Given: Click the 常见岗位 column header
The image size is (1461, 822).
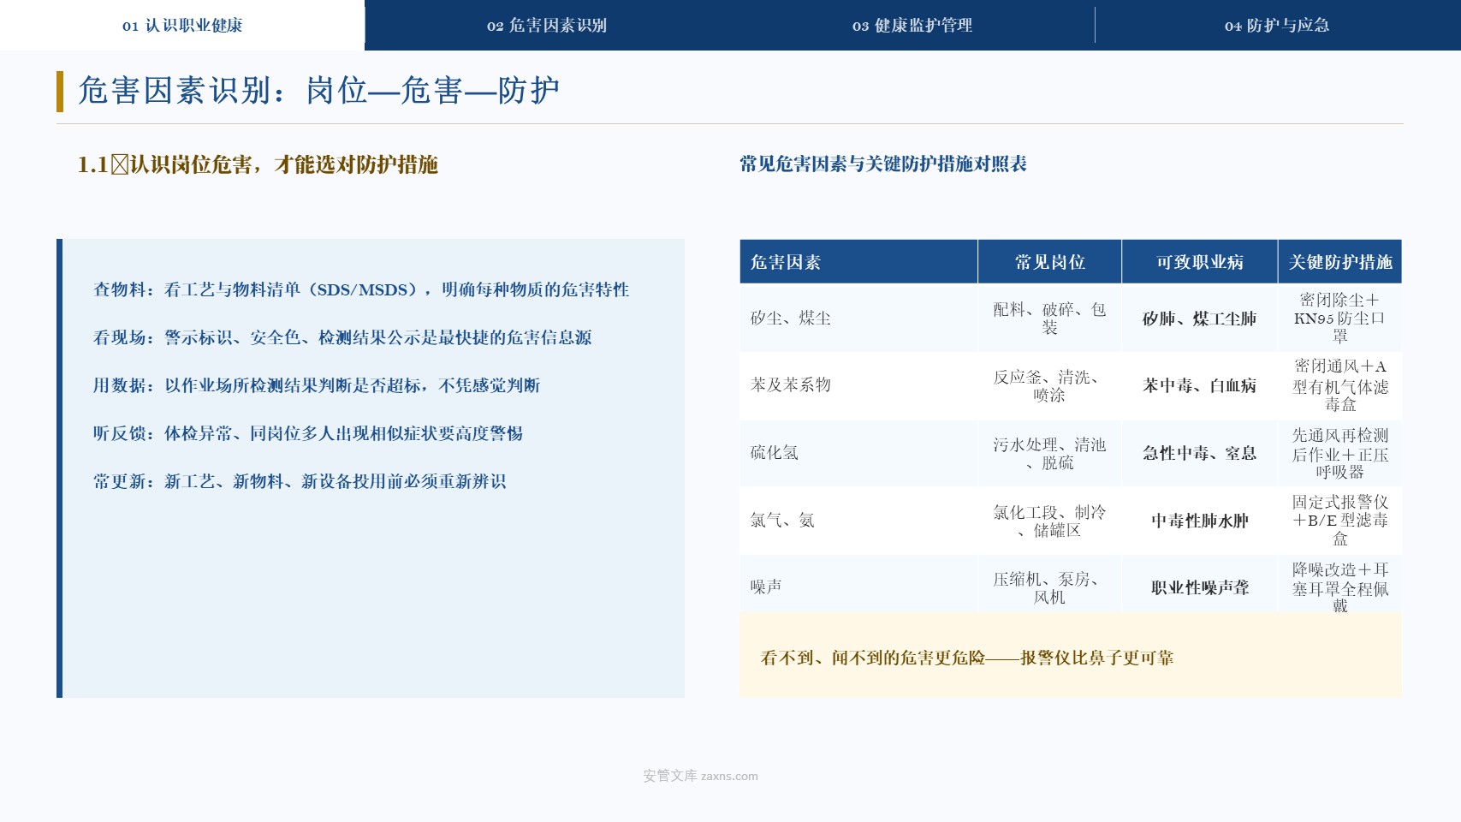Looking at the screenshot, I should (x=1049, y=262).
